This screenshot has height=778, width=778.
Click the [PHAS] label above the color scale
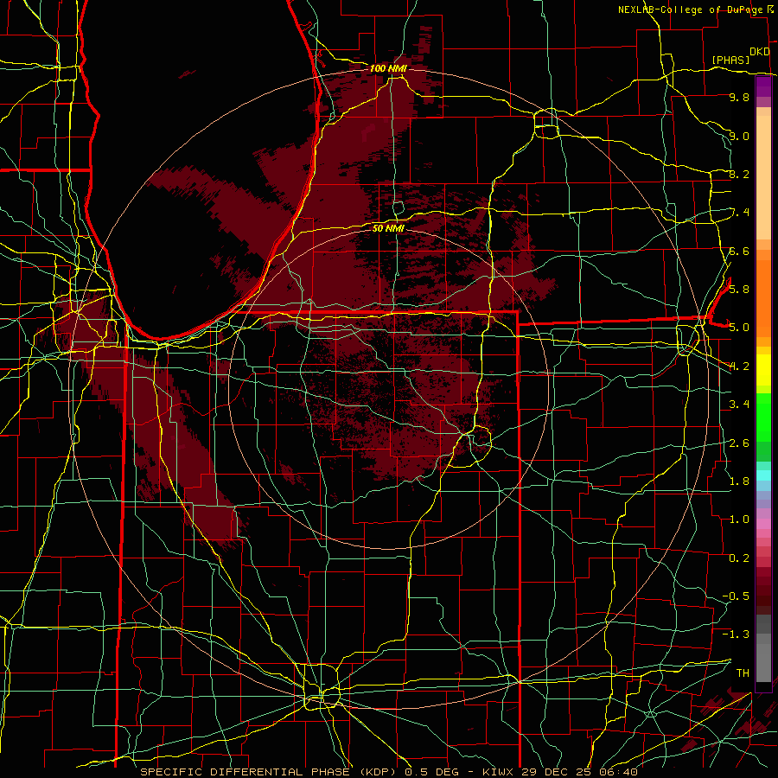click(x=730, y=60)
